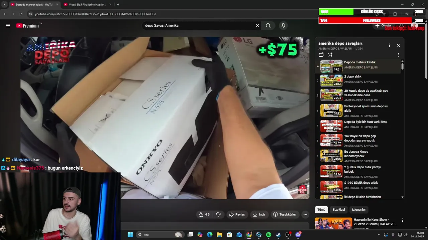
Task: Download the video via İndir
Action: pos(259,215)
